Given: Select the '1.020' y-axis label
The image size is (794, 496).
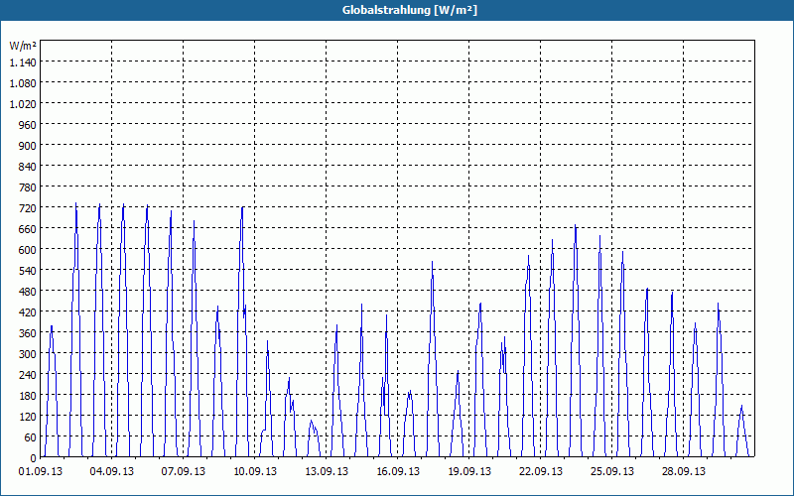Looking at the screenshot, I should click(x=23, y=104).
